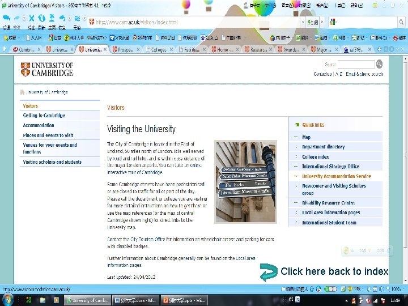408x306 pixels.
Task: Click the Home palm-tree icon
Action: click(52, 18)
